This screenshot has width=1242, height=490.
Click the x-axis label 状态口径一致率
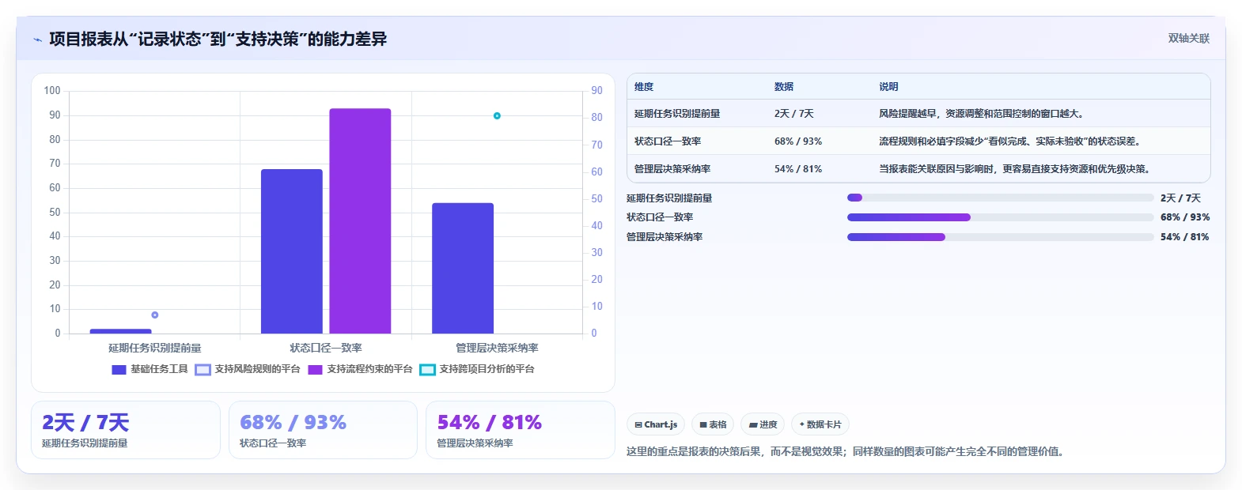tap(326, 348)
